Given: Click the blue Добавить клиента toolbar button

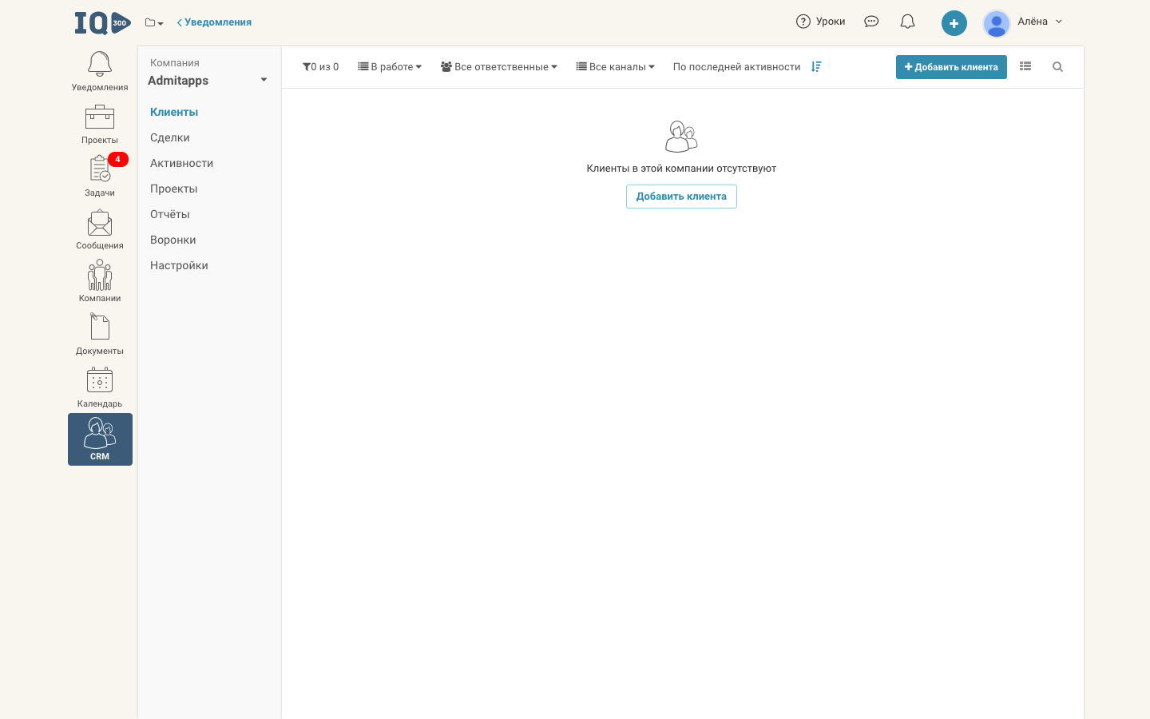Looking at the screenshot, I should point(951,67).
